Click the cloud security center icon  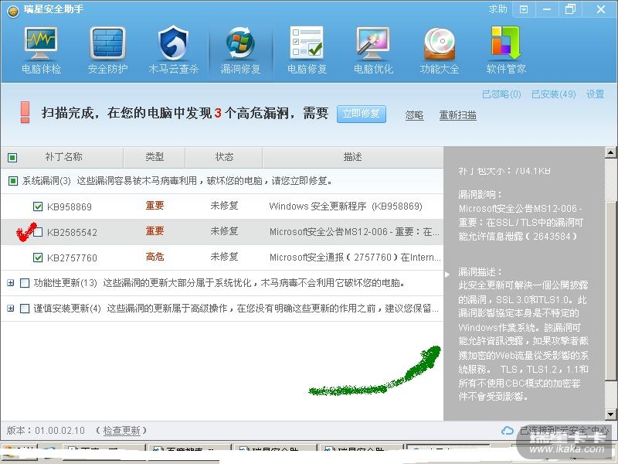508,431
